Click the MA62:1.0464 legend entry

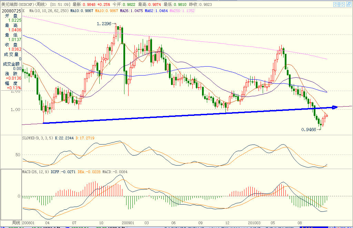[156, 11]
